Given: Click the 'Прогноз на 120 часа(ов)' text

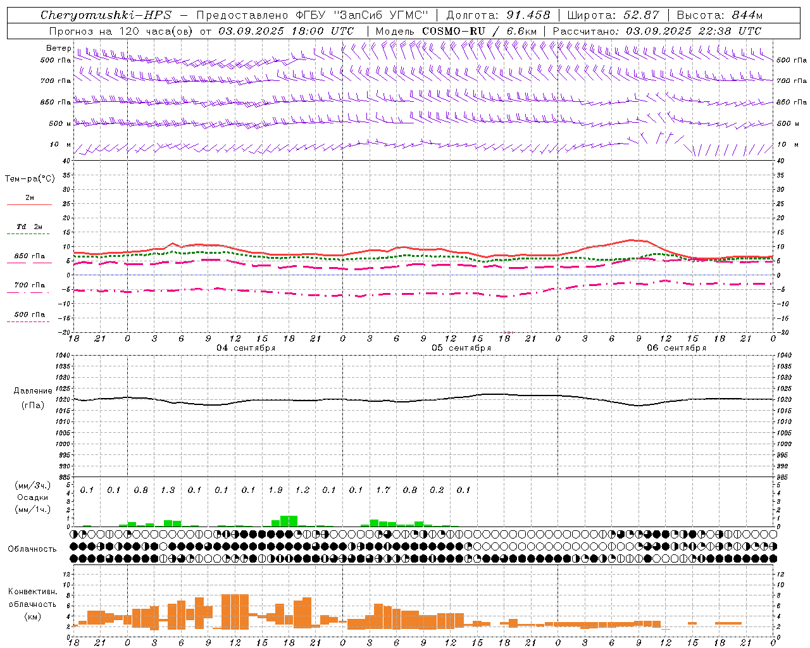Looking at the screenshot, I should click(x=121, y=31).
